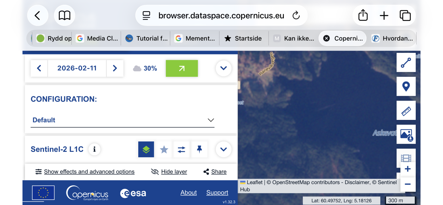
Task: Add a map marker pin
Action: point(406,86)
